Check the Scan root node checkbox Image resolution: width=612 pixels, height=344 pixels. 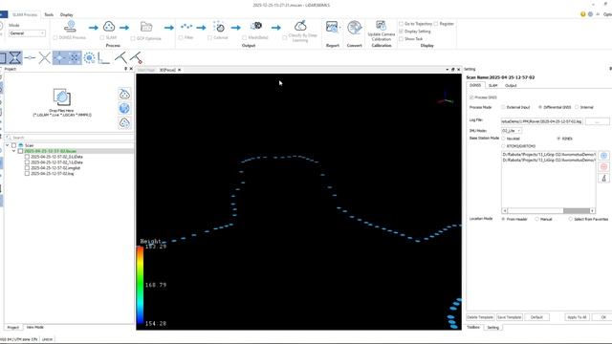pyautogui.click(x=13, y=145)
